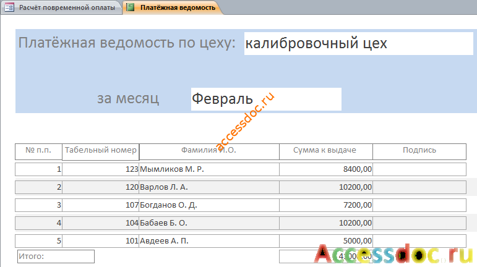This screenshot has height=267, width=477.
Task: Click табельный номер 101
Action: (x=101, y=241)
